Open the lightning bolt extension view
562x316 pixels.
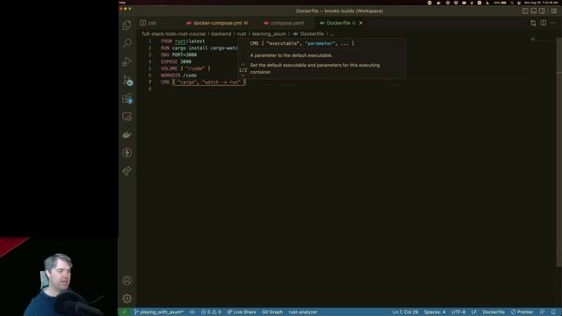coord(126,153)
